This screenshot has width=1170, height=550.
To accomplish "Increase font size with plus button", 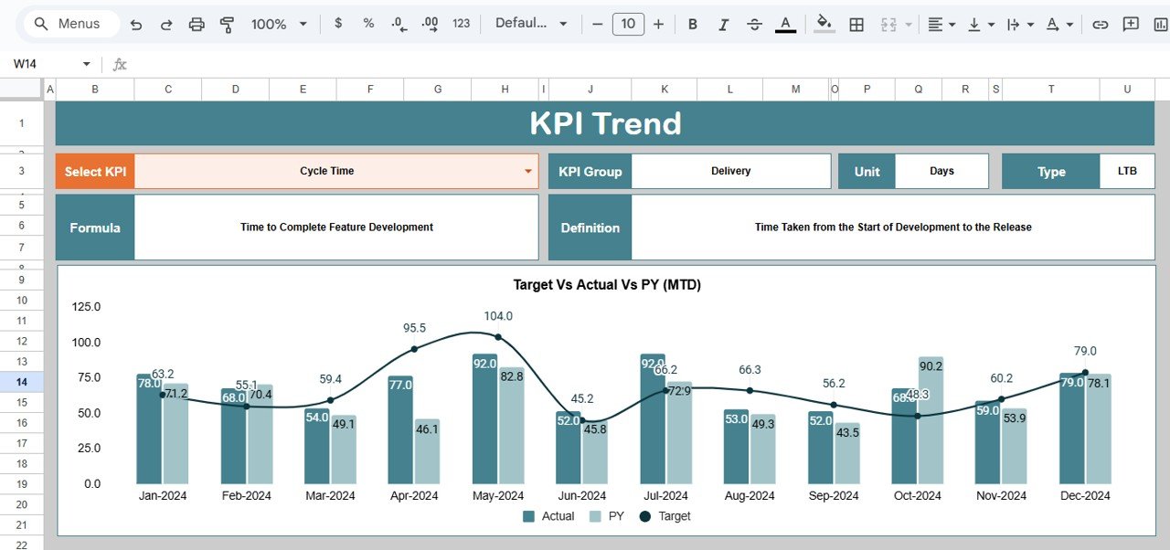I will (x=658, y=25).
